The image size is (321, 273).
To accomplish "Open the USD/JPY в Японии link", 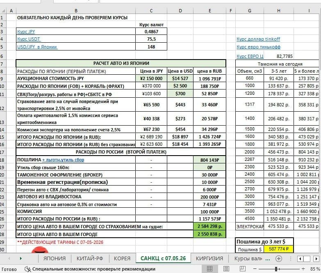I will pyautogui.click(x=37, y=47).
